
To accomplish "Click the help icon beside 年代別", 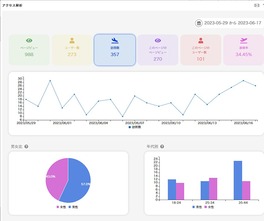I will coord(162,147).
